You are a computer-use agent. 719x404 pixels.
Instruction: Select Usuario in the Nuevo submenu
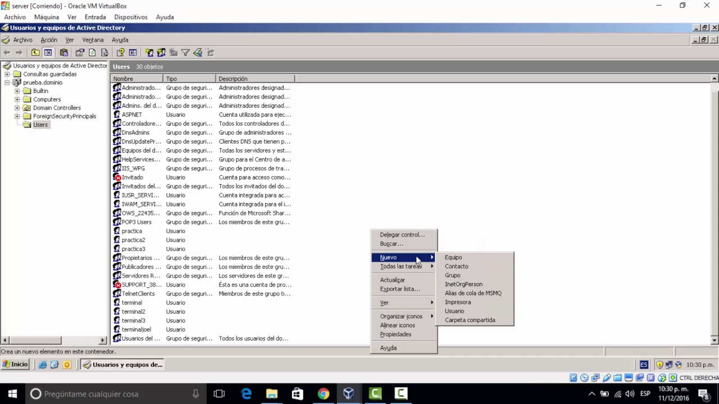point(454,311)
